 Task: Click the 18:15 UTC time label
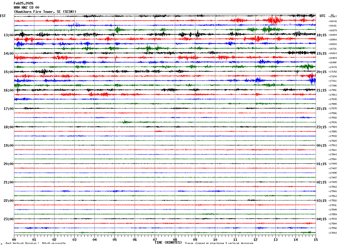322,35
